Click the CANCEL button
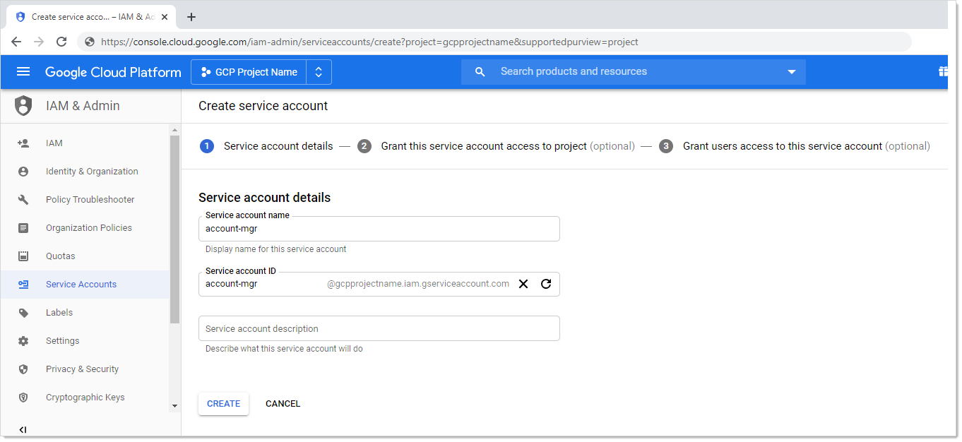962x442 pixels. point(283,404)
